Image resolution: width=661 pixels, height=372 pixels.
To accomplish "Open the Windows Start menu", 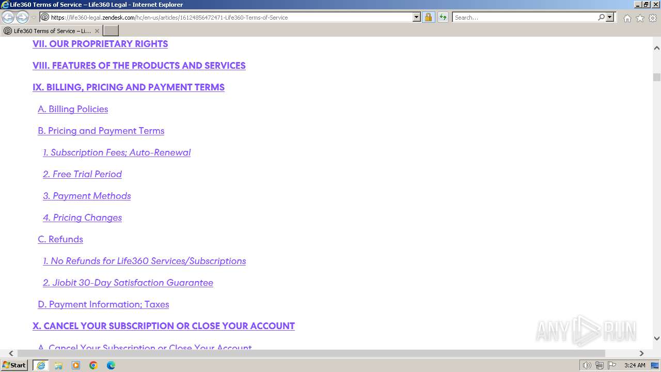I will click(x=14, y=365).
